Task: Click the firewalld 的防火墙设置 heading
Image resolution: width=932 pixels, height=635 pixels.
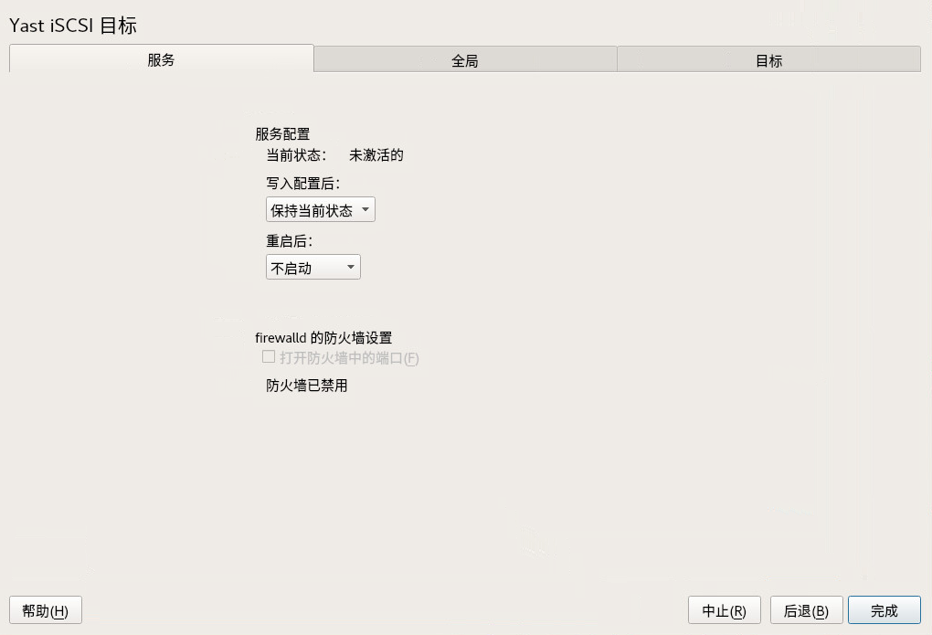Action: (x=324, y=338)
